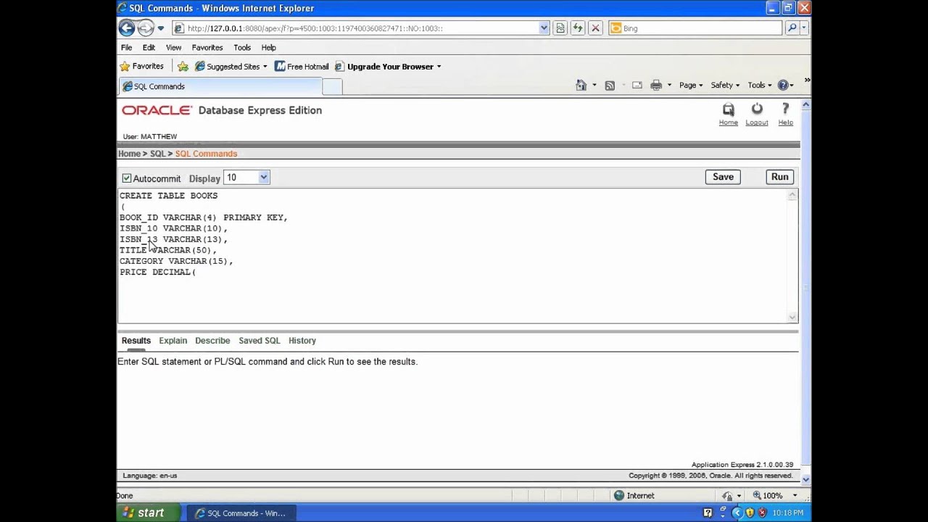Select the Saved SQL tab

[x=260, y=341]
